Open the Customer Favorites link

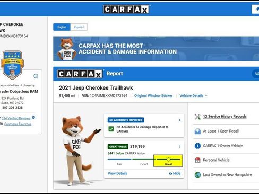click(18, 124)
